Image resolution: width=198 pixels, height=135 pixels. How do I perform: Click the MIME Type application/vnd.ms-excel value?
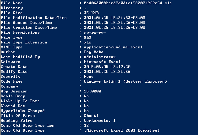pos(113,47)
